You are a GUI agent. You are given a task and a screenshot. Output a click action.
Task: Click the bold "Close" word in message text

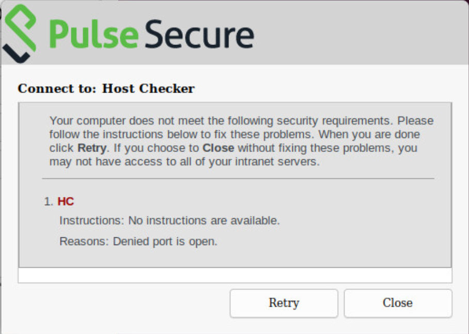pos(218,148)
